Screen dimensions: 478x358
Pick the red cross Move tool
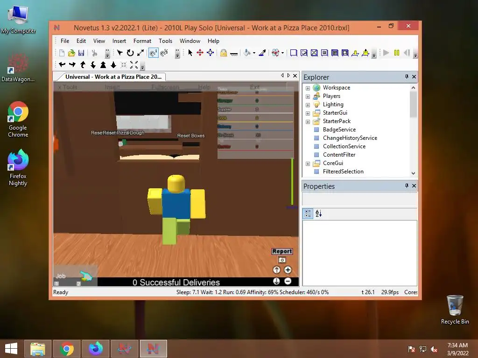(x=200, y=53)
